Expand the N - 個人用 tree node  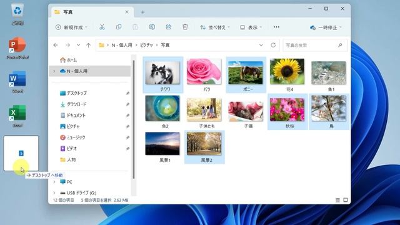coord(54,71)
